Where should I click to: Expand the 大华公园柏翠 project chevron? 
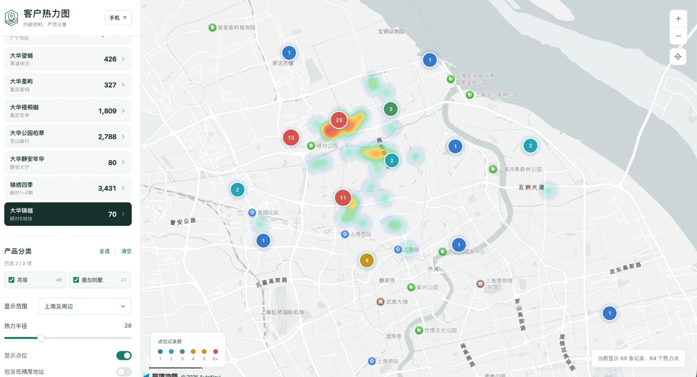pyautogui.click(x=123, y=137)
